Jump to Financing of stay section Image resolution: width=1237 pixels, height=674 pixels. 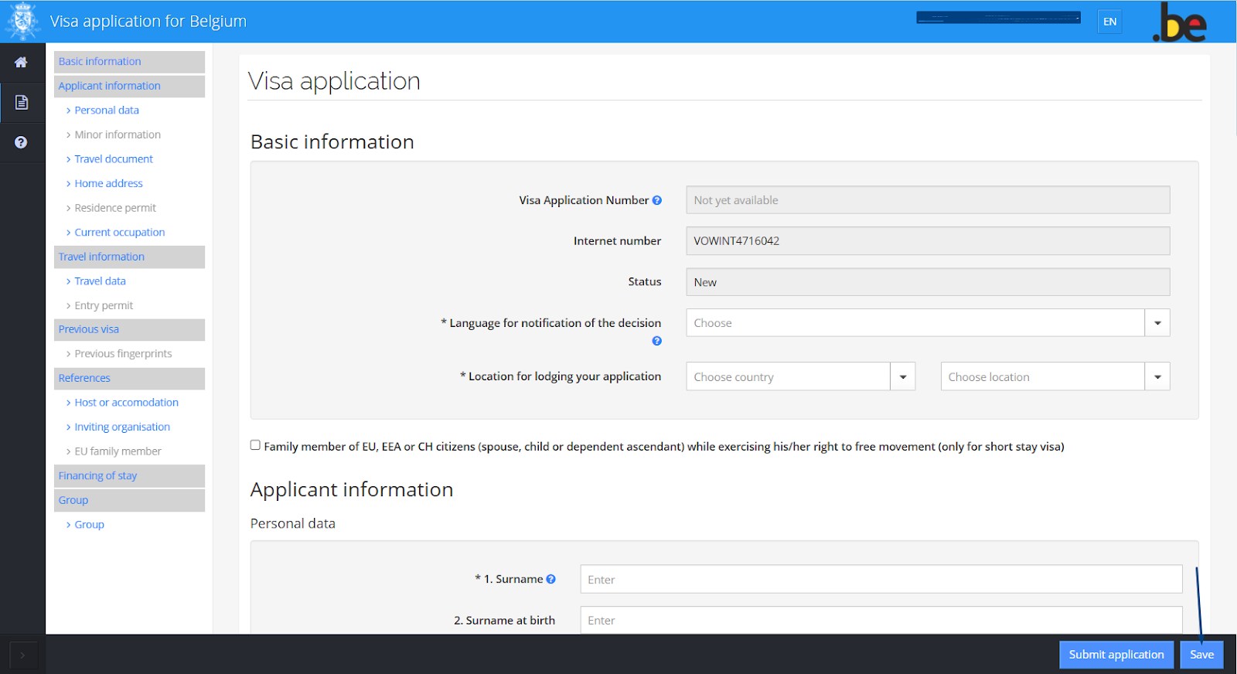click(130, 476)
